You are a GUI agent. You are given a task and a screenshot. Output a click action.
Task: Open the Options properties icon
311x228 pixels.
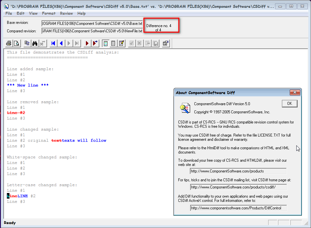(x=166, y=43)
